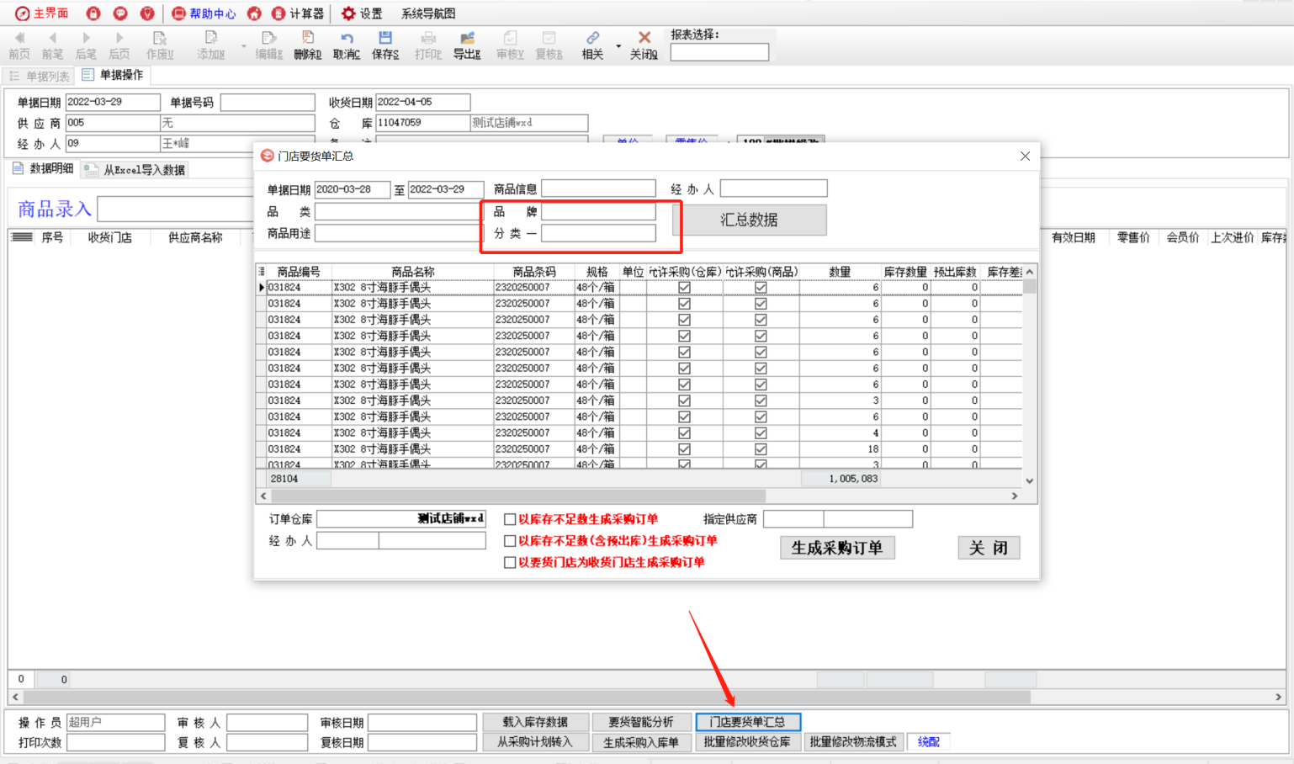Viewport: 1294px width, 764px height.
Task: Click the red lock icon in top bar
Action: [x=93, y=13]
